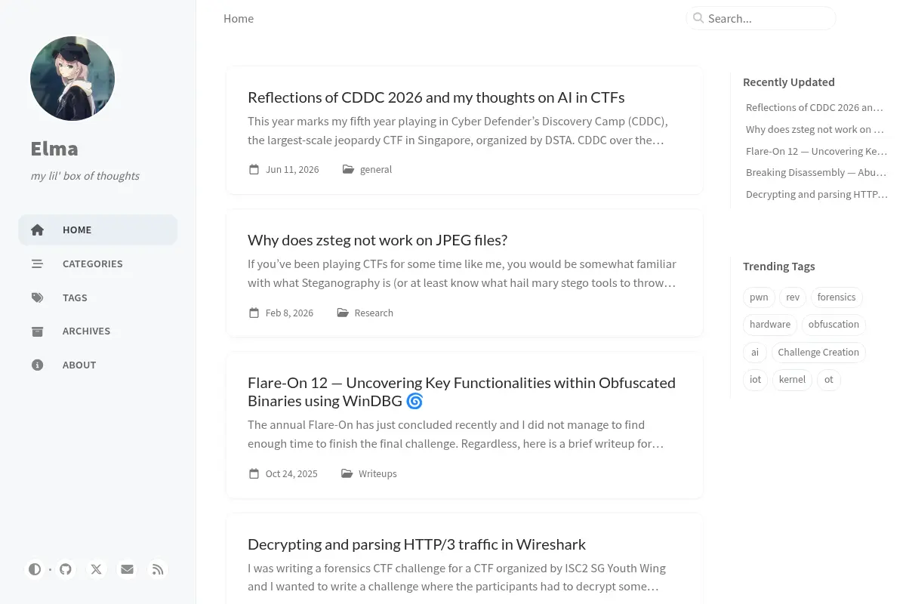Open Breaking Disassembly in Recently Updated
This screenshot has width=906, height=604.
(x=816, y=173)
